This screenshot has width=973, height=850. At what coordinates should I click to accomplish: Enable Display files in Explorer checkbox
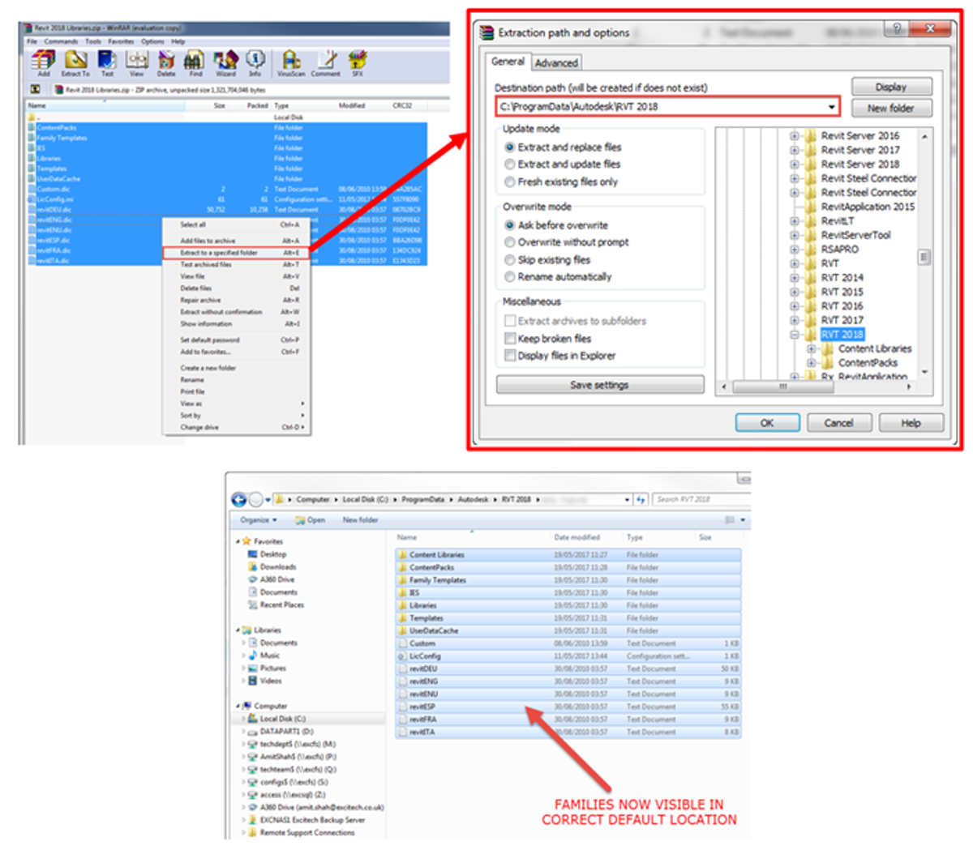510,356
